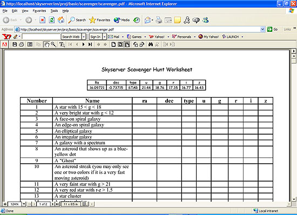The image size is (297, 215).
Task: Click the Acrobat print icon
Action: 22,44
